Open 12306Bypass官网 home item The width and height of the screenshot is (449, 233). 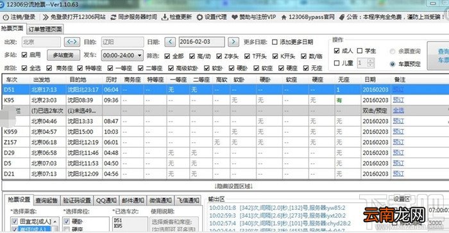coord(307,17)
